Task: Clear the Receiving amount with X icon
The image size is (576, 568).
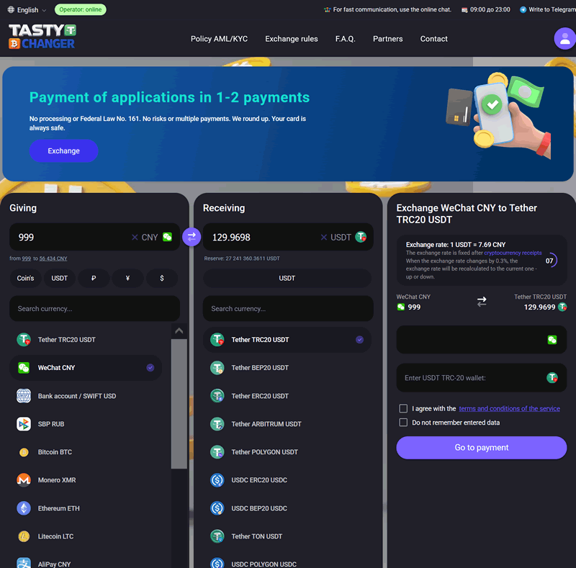Action: point(323,237)
